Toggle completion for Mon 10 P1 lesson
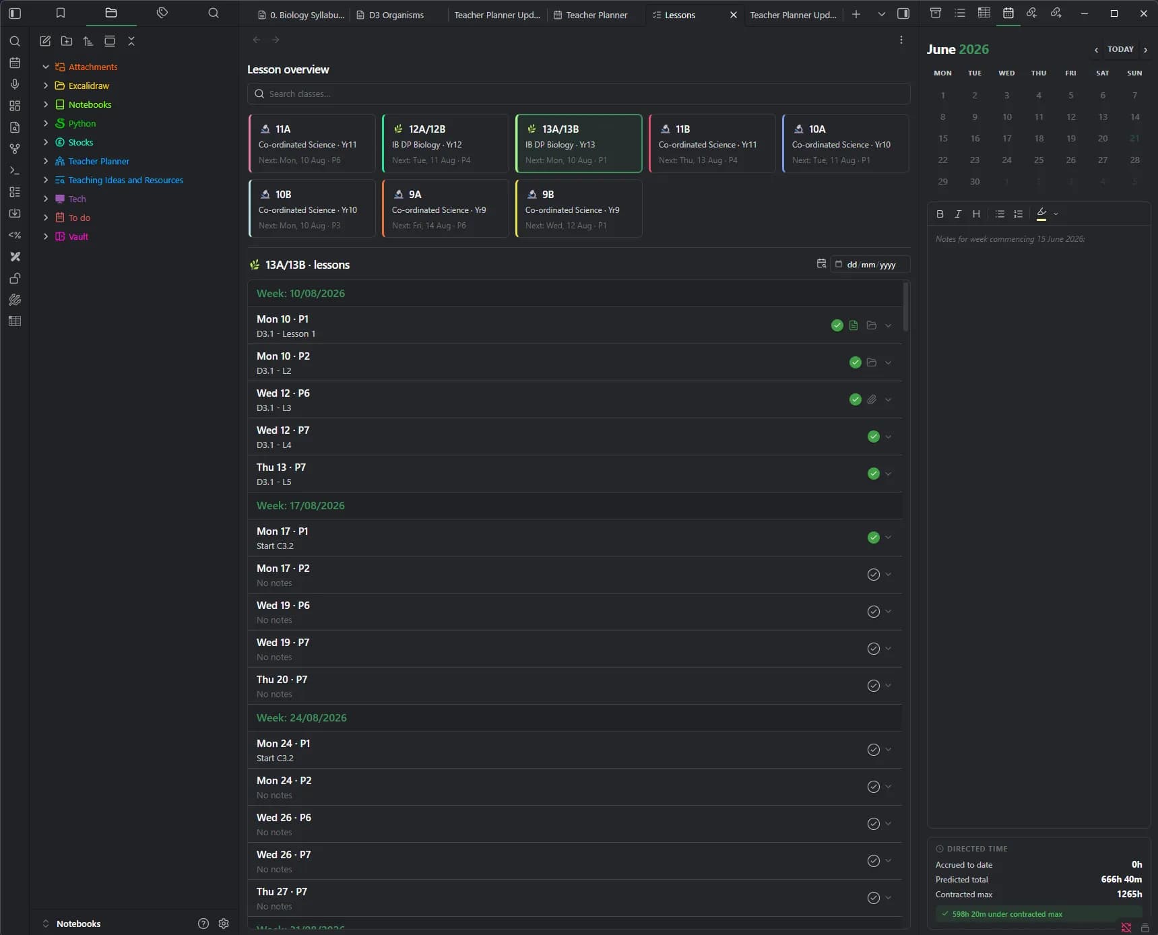This screenshot has width=1158, height=935. click(x=837, y=325)
